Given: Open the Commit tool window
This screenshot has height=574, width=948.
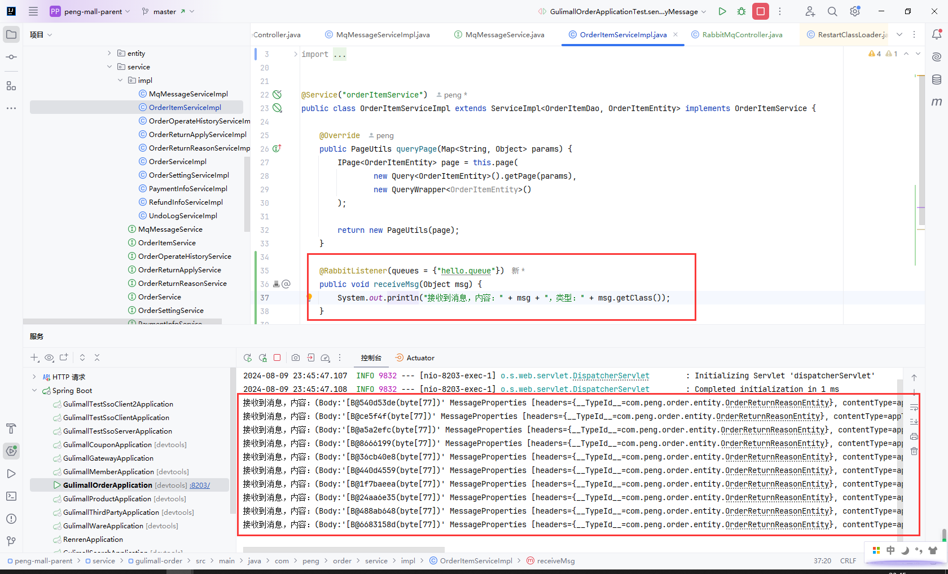Looking at the screenshot, I should (x=11, y=57).
